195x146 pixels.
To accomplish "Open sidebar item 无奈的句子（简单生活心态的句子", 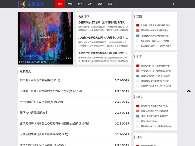I will point(155,66).
